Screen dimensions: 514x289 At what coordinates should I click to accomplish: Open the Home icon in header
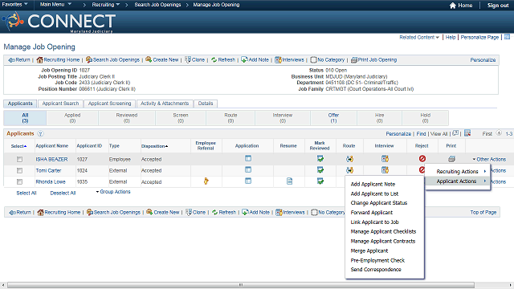[x=453, y=6]
